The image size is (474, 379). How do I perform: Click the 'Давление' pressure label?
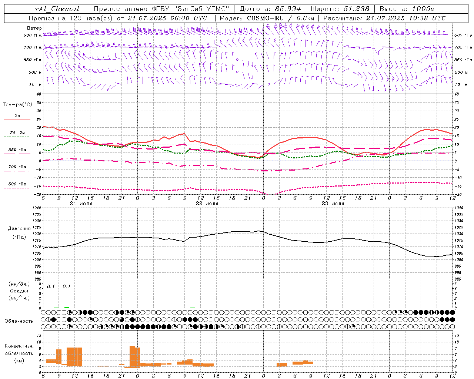coord(19,229)
